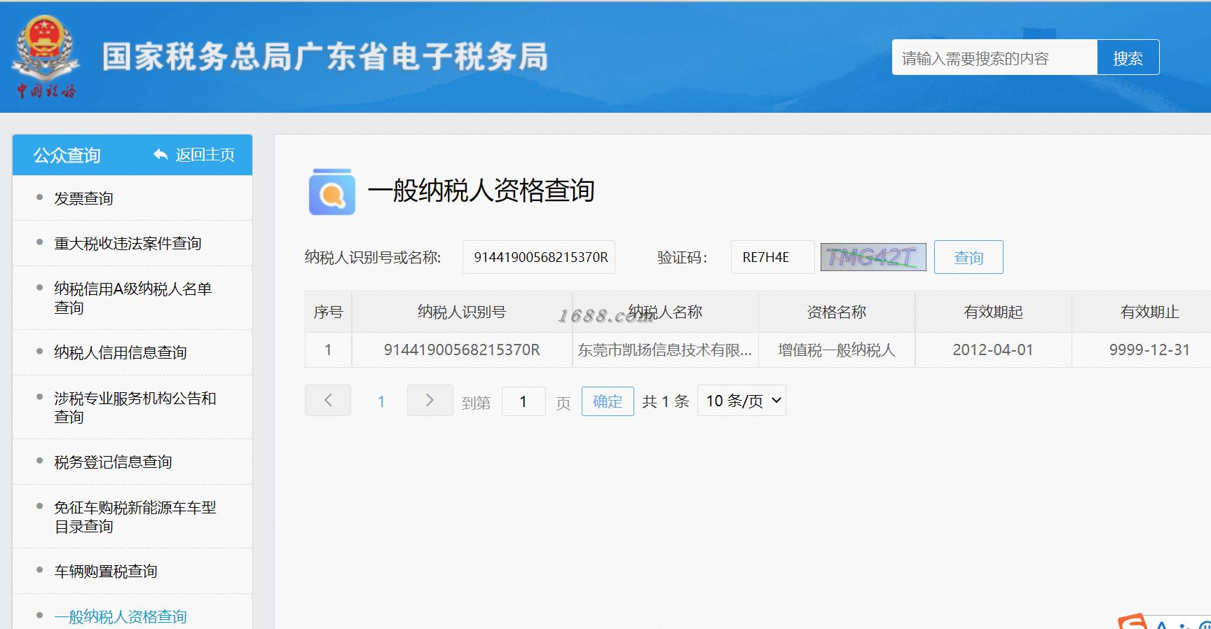Click the 纳税人识别号 column header
Image resolution: width=1211 pixels, height=629 pixels.
pos(462,312)
